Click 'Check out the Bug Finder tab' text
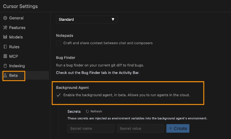The image size is (231, 139). 98,73
